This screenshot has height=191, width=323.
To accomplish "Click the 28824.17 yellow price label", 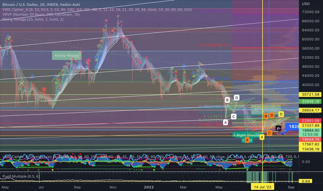I will tap(310, 110).
